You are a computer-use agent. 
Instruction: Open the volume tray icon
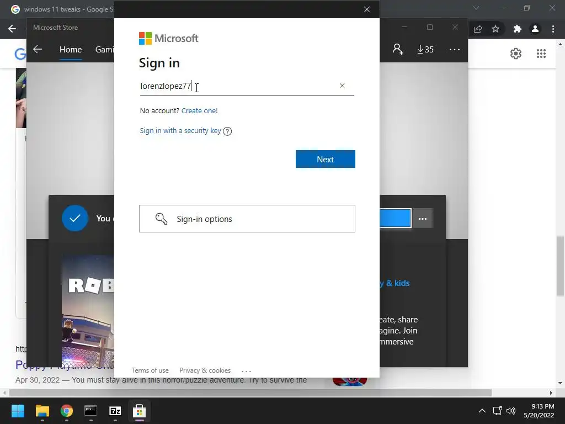[x=511, y=411]
